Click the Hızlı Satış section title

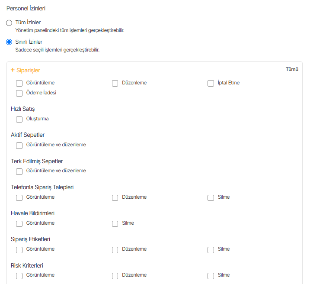pyautogui.click(x=23, y=109)
